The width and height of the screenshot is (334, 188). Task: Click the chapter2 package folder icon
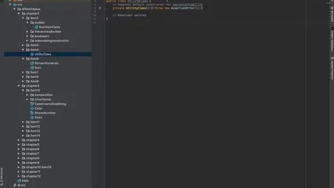pyautogui.click(x=23, y=14)
